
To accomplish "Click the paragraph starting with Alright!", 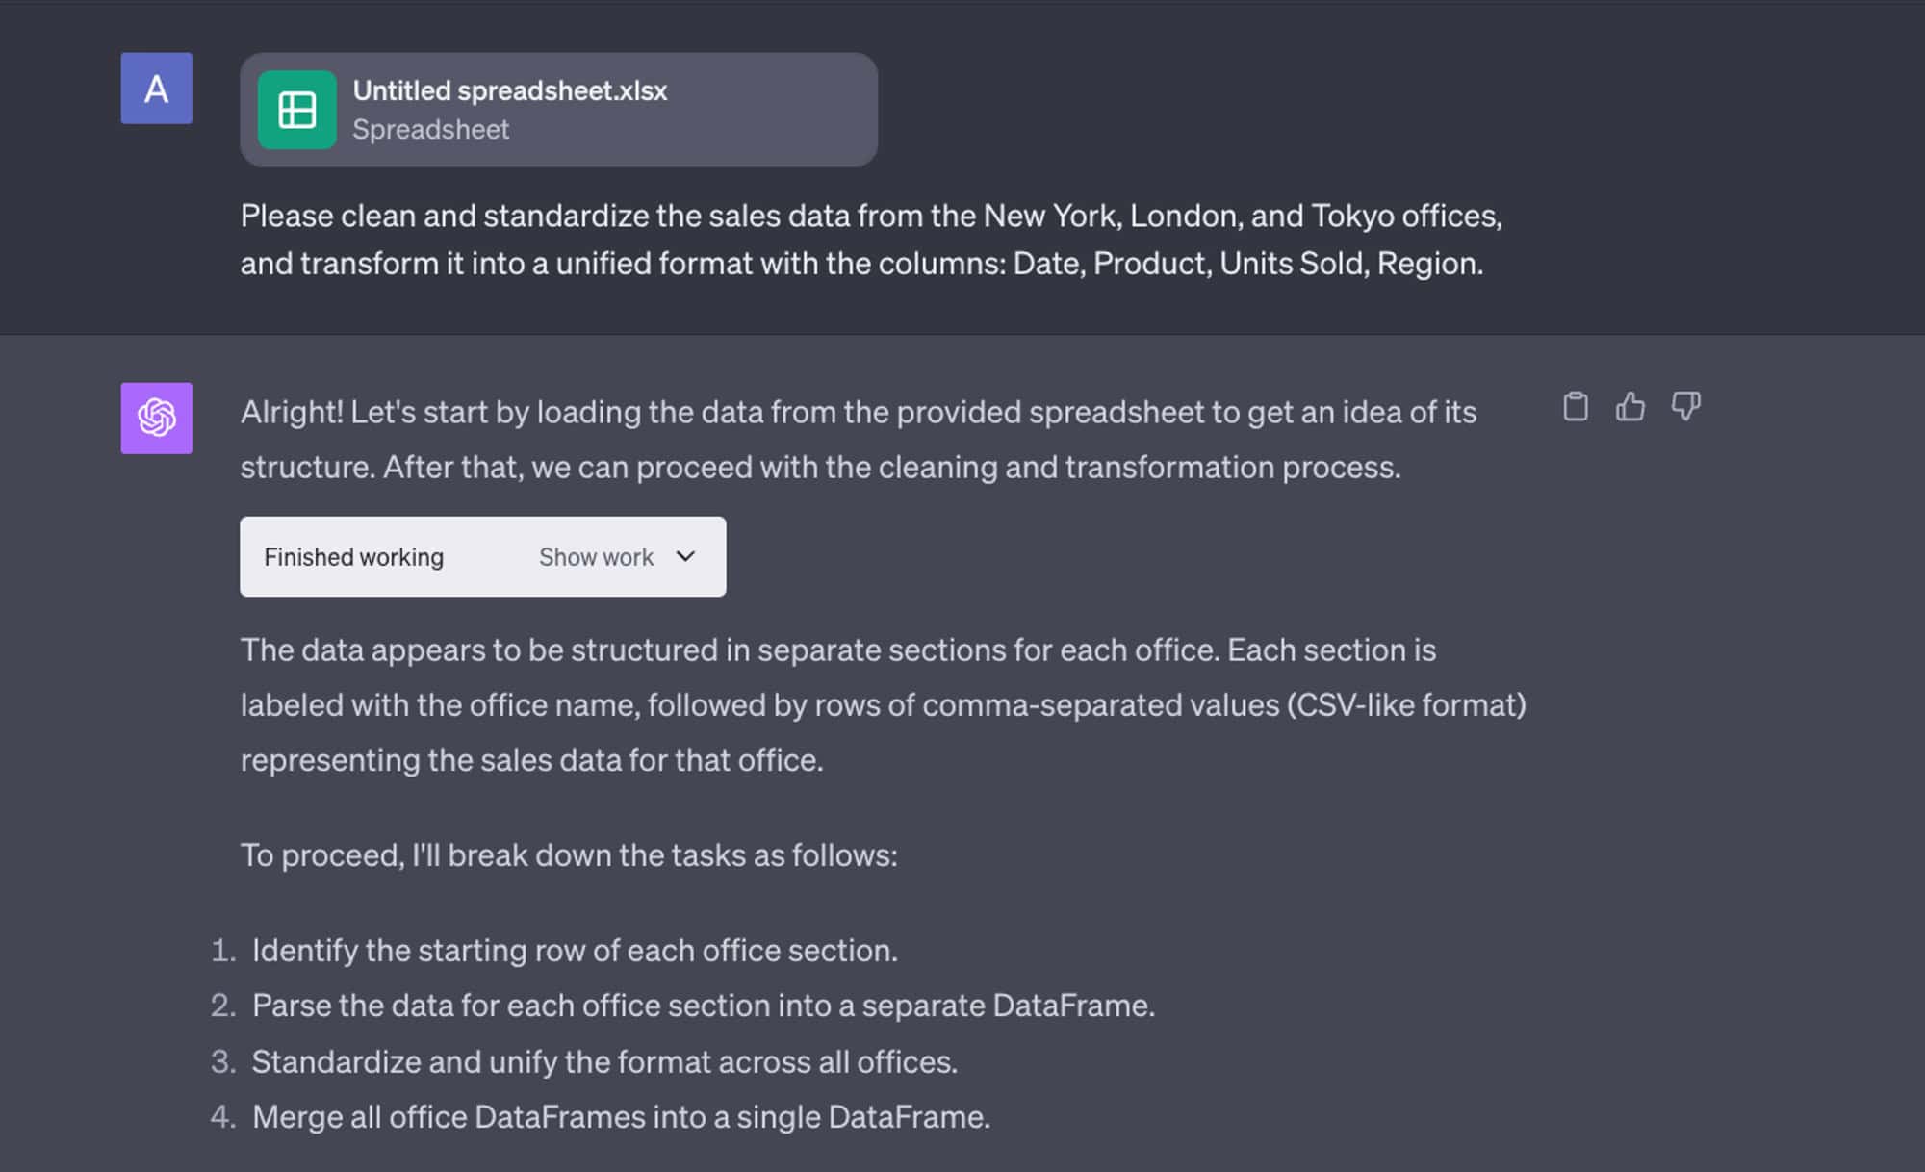I will [x=858, y=439].
